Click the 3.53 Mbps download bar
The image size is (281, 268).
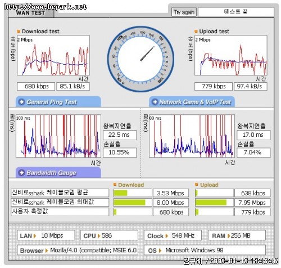coord(133,193)
